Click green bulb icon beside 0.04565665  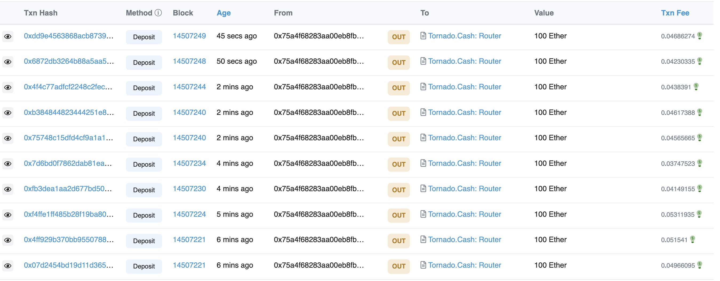700,138
